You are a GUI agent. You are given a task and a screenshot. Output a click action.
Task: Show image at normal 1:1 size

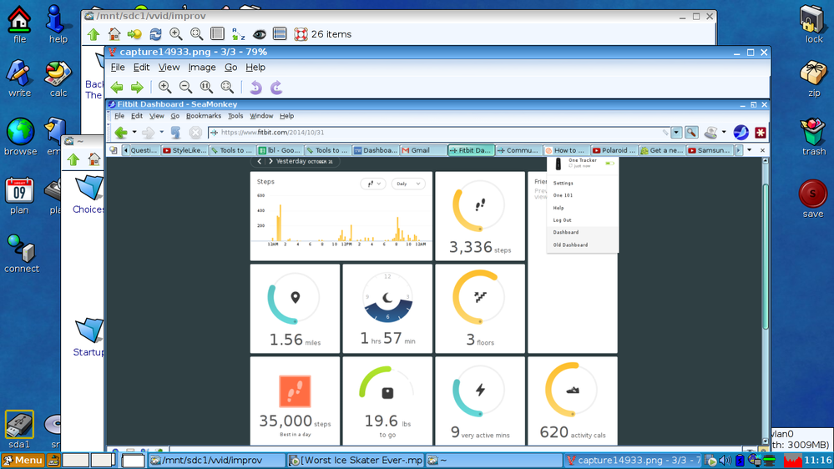tap(206, 87)
